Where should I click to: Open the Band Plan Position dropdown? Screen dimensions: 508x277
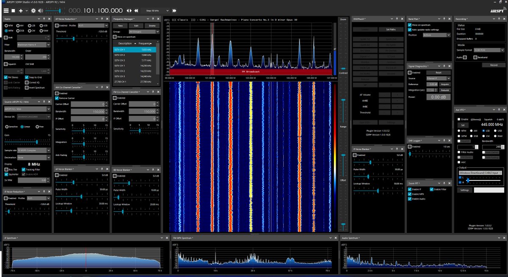tap(436, 35)
